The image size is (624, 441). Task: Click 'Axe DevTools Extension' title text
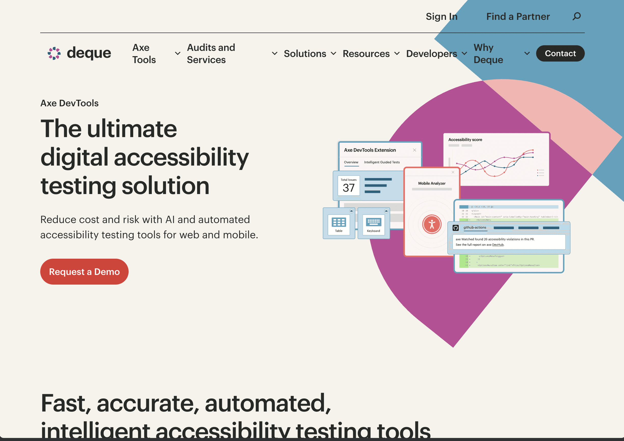[370, 150]
